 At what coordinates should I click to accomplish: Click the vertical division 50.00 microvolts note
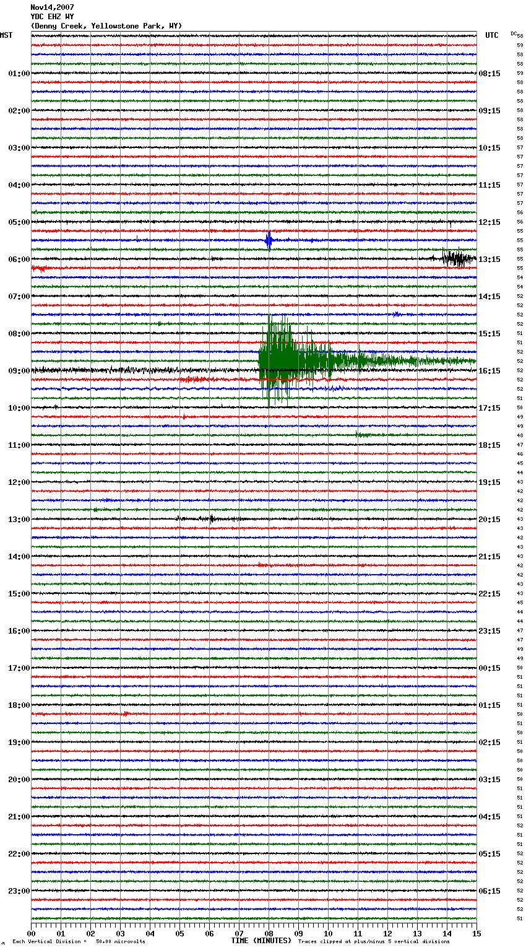click(79, 941)
